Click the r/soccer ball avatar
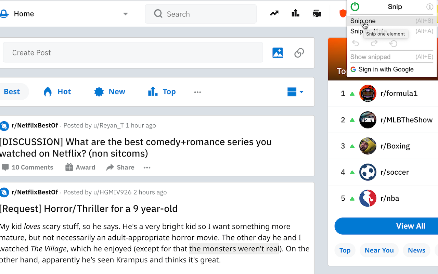Screen dimensions: 438x274 point(368,172)
